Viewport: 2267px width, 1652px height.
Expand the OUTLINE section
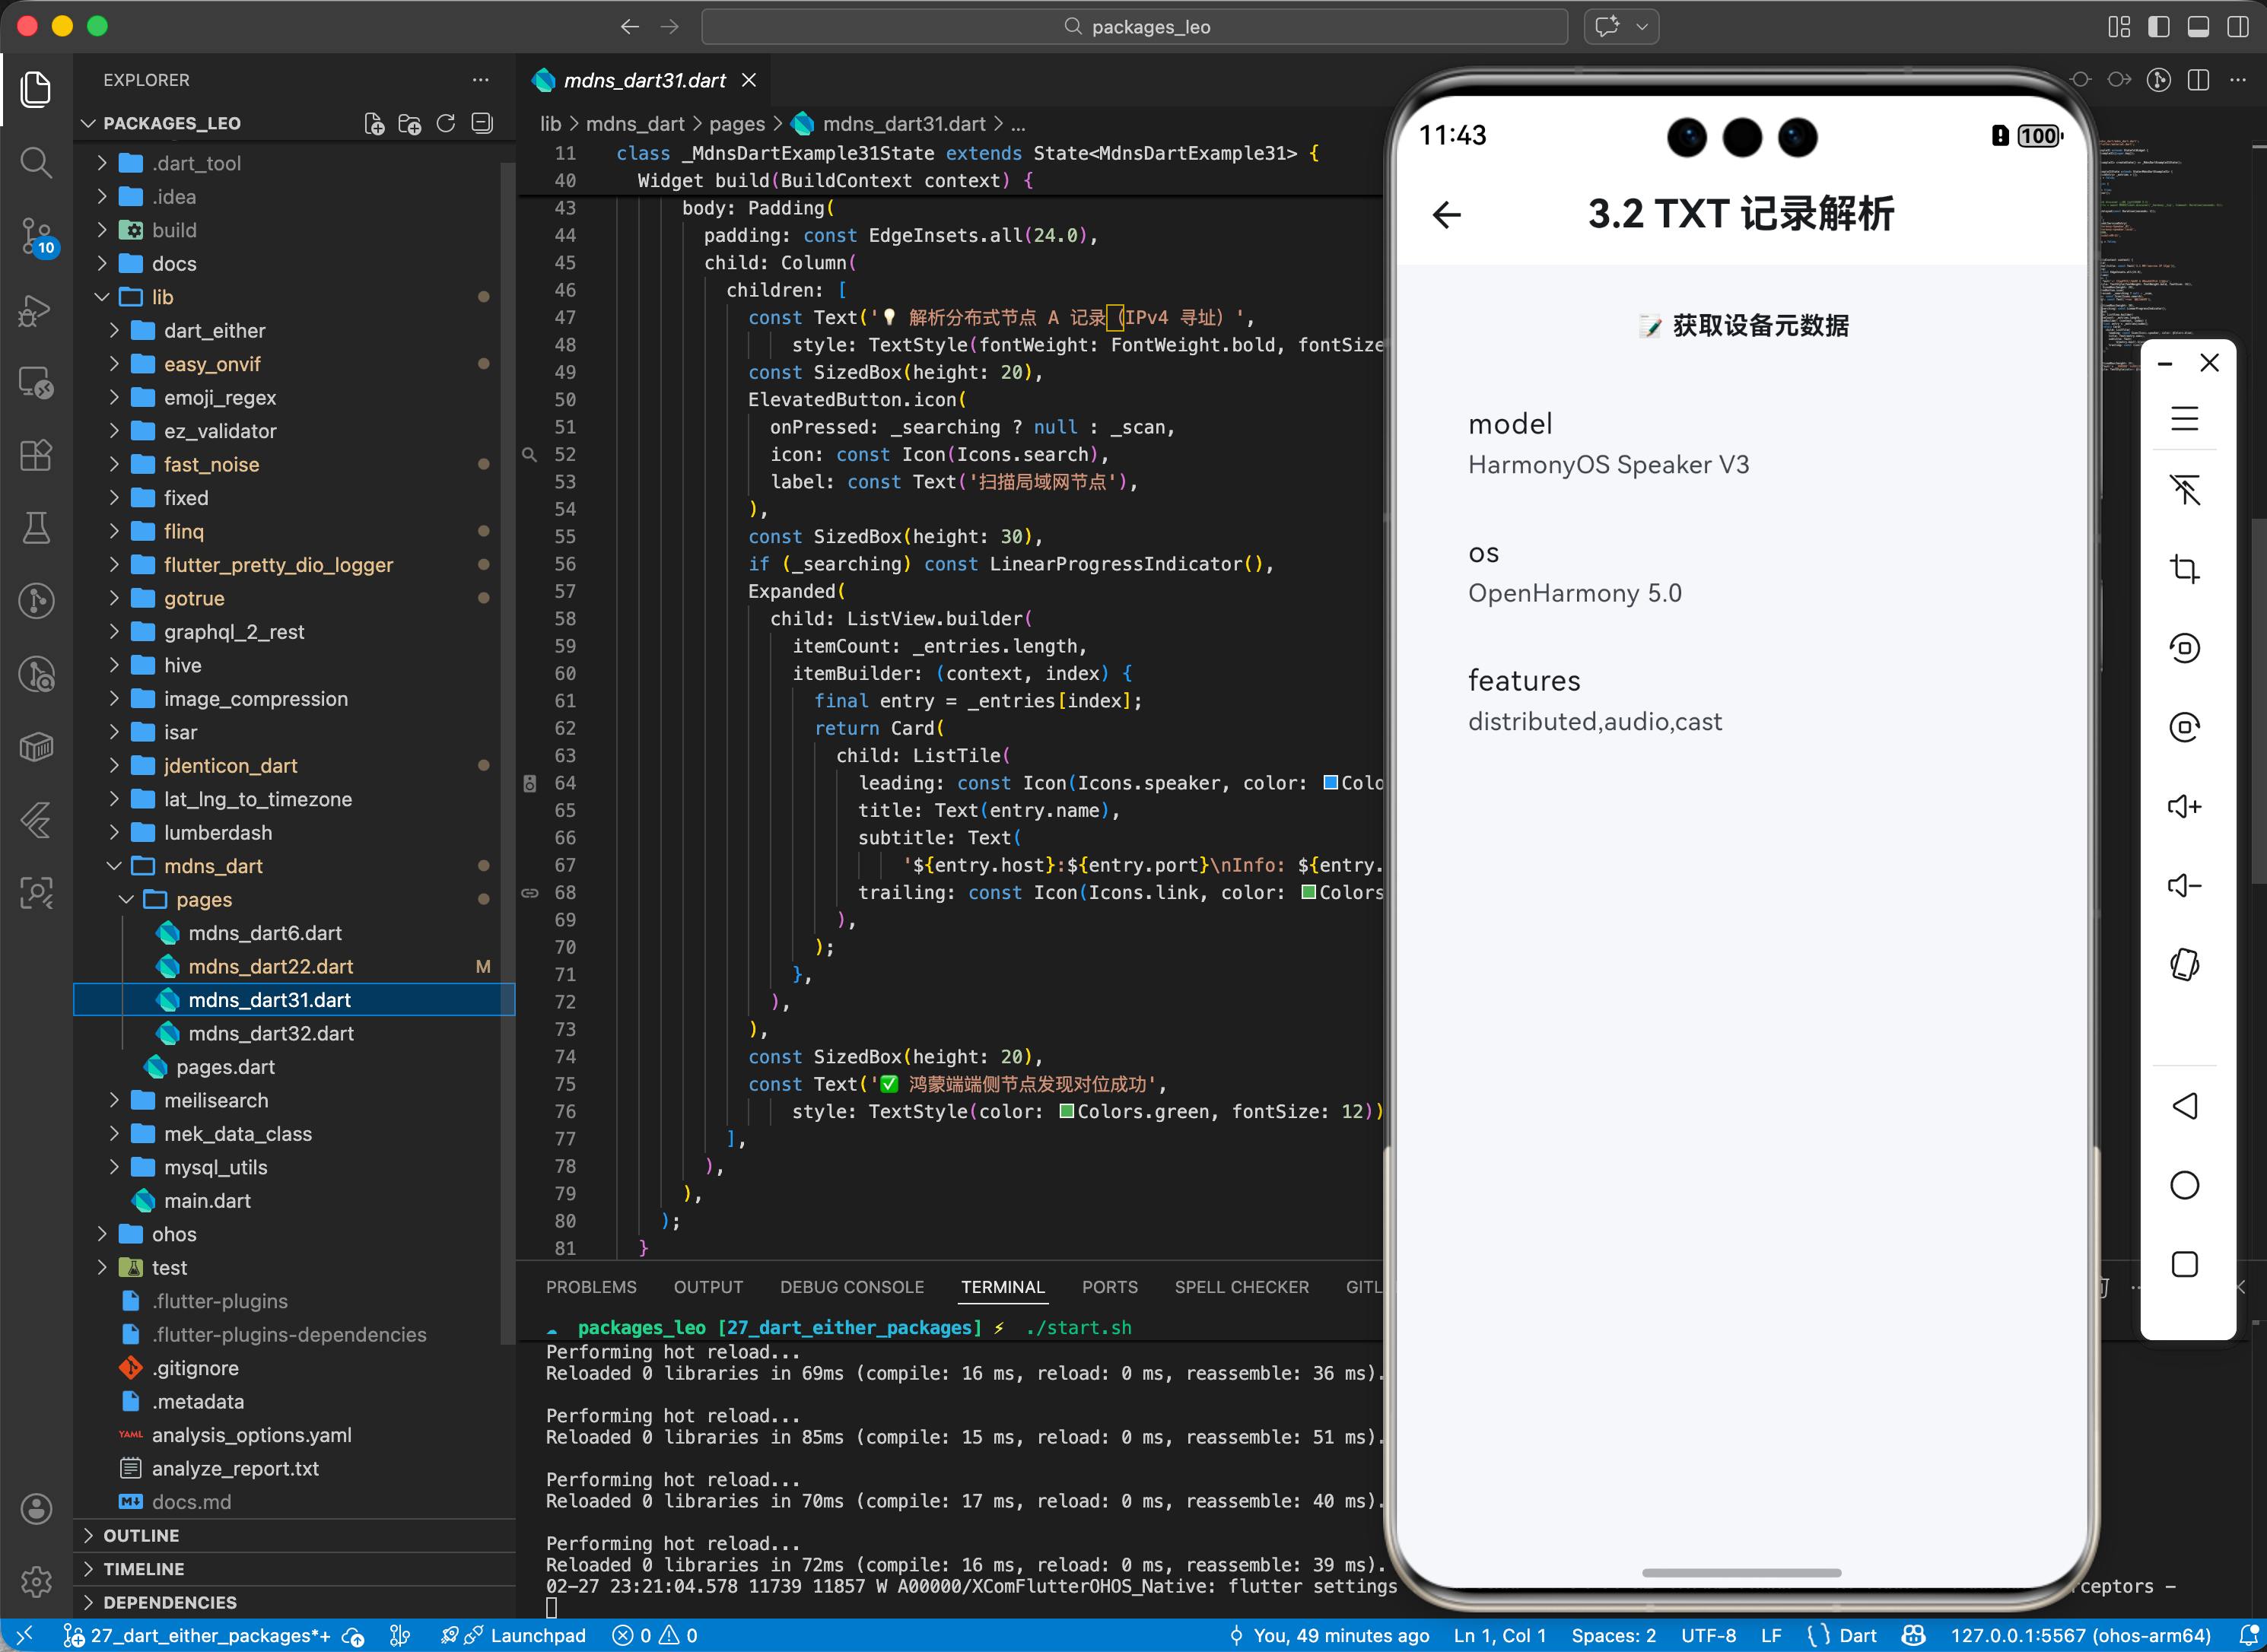[141, 1535]
